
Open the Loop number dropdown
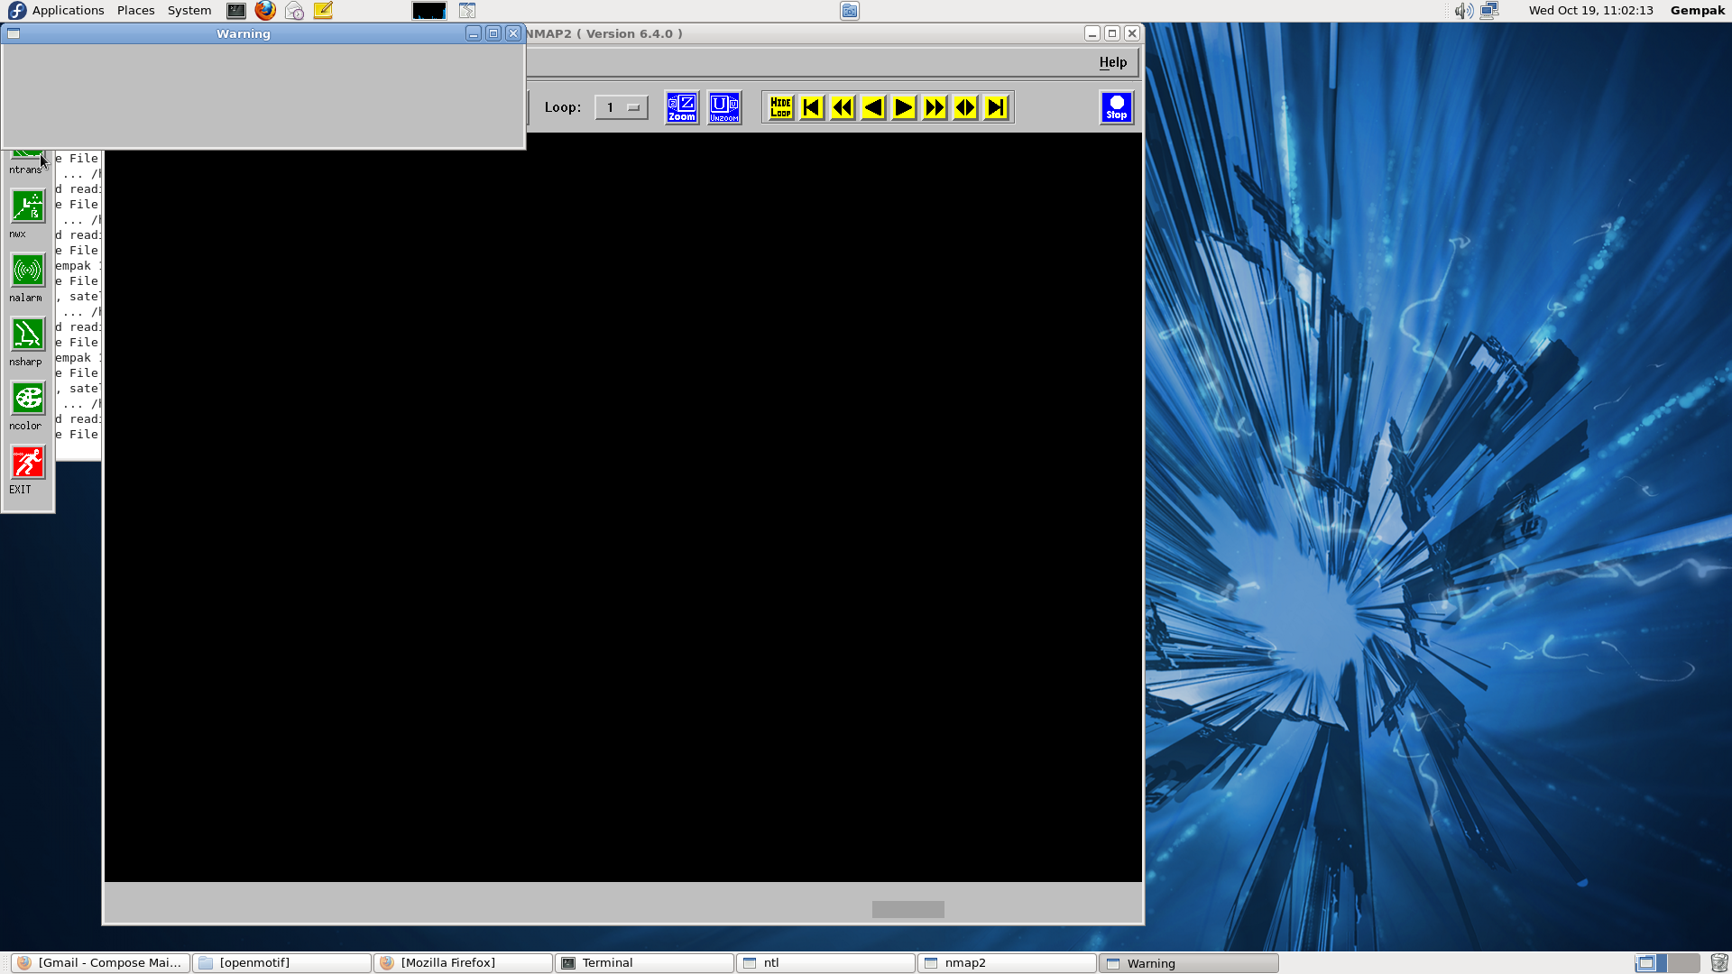click(x=622, y=107)
